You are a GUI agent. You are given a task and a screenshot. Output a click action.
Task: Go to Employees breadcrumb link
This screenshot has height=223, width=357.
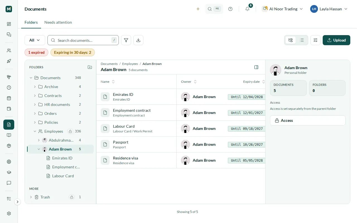[130, 64]
